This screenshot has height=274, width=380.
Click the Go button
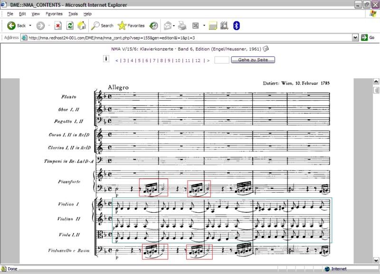click(x=368, y=38)
